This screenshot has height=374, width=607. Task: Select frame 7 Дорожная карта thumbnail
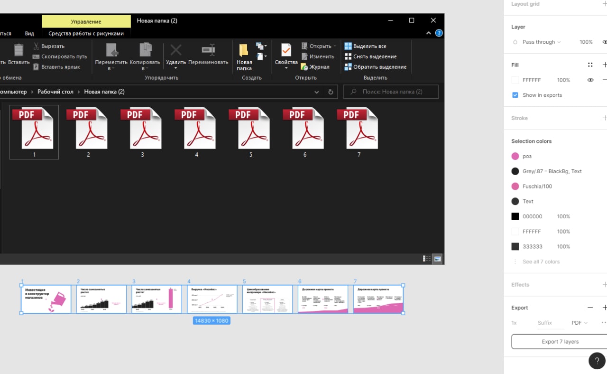point(378,299)
